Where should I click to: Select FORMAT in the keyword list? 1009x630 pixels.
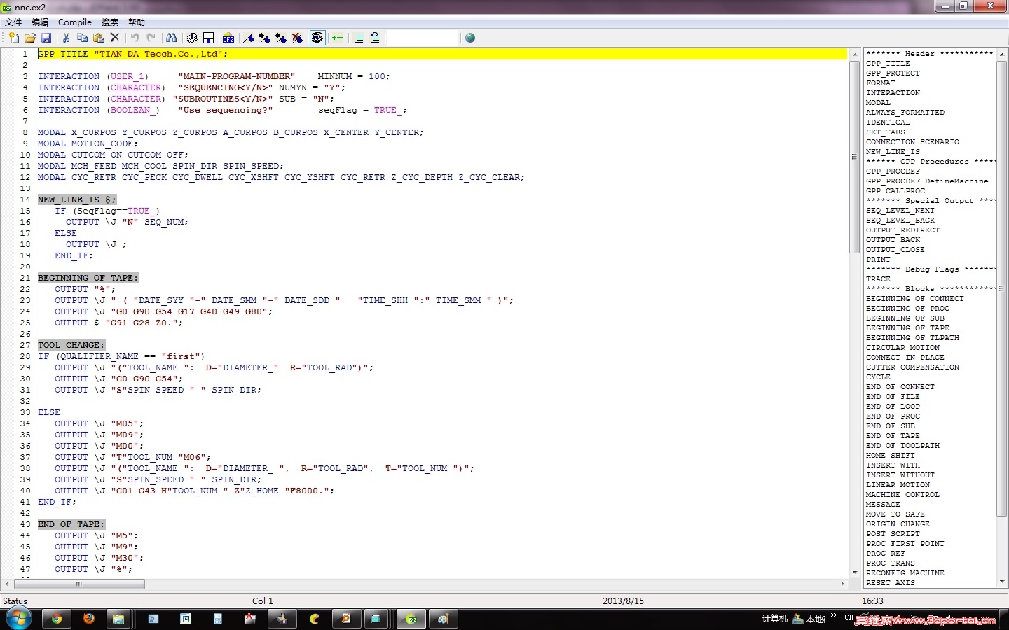pos(881,83)
